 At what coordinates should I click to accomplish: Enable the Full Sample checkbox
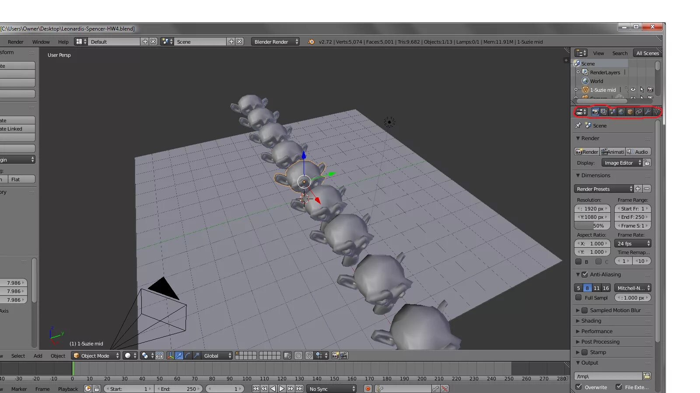[578, 298]
